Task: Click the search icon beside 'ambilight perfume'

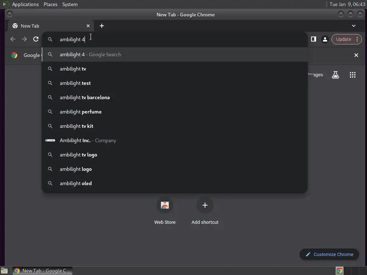Action: pyautogui.click(x=50, y=112)
